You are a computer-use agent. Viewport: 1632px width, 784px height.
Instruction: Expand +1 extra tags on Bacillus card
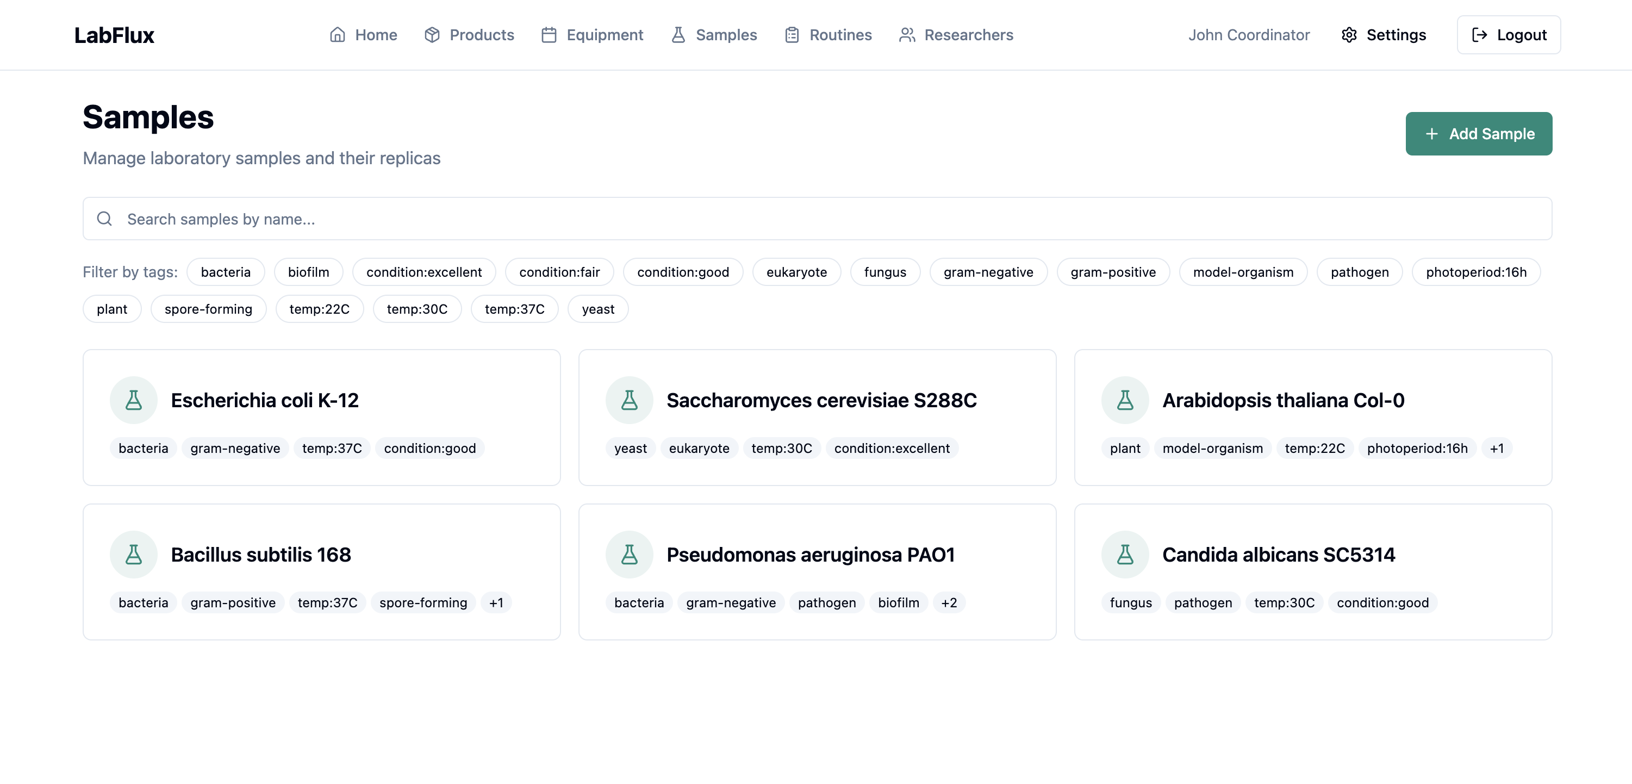pyautogui.click(x=496, y=603)
